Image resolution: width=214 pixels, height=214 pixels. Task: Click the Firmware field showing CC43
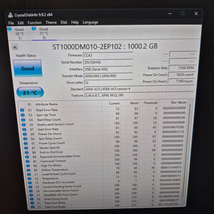(108, 56)
